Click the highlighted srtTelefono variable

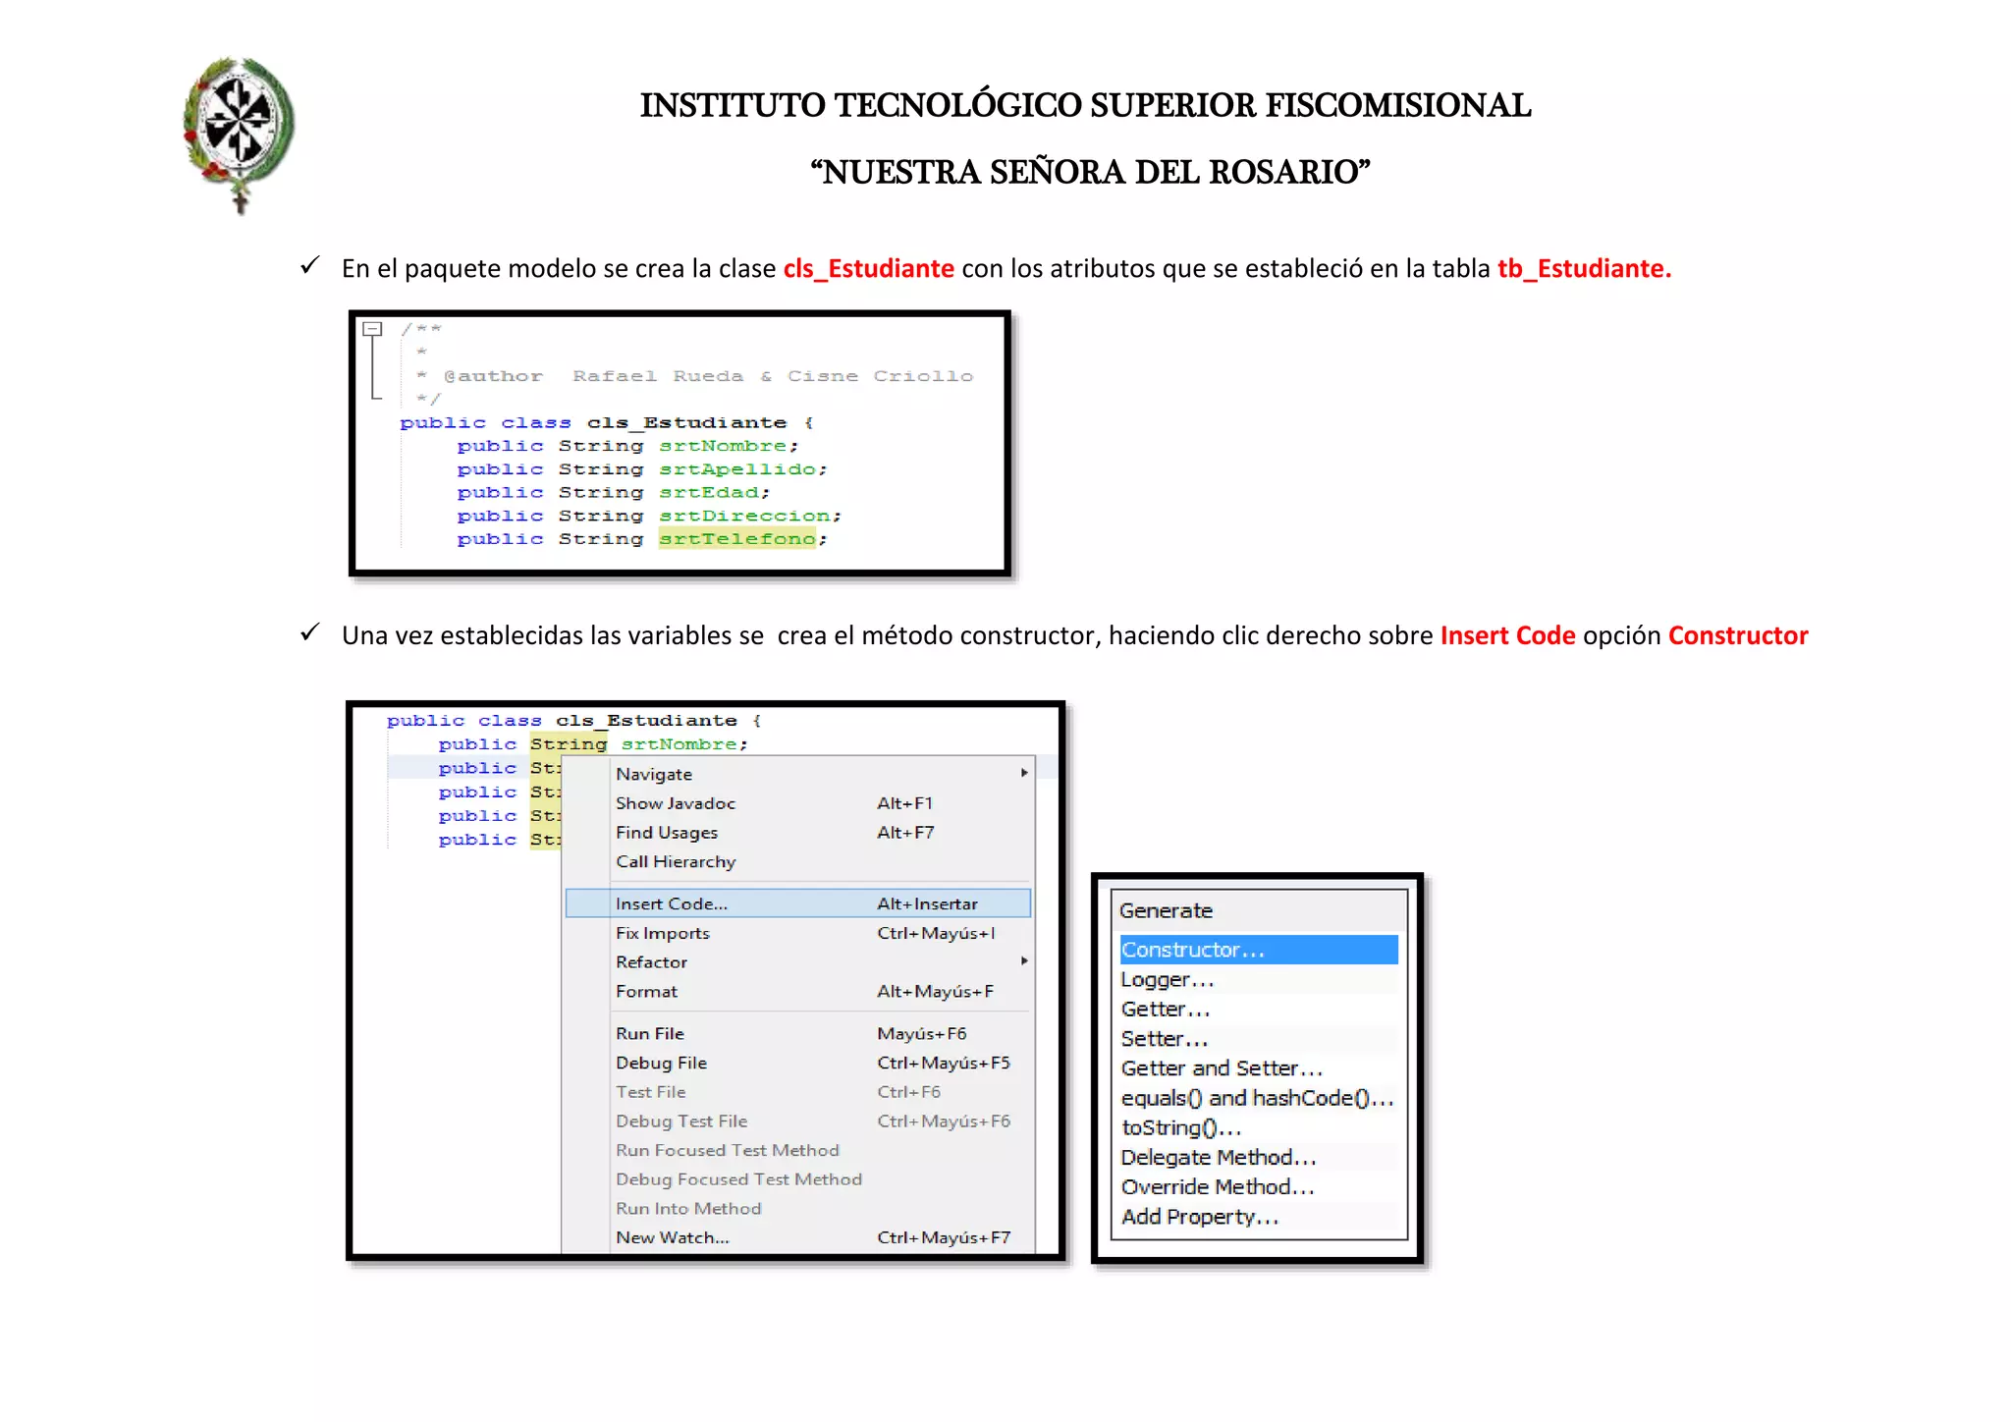pos(736,539)
